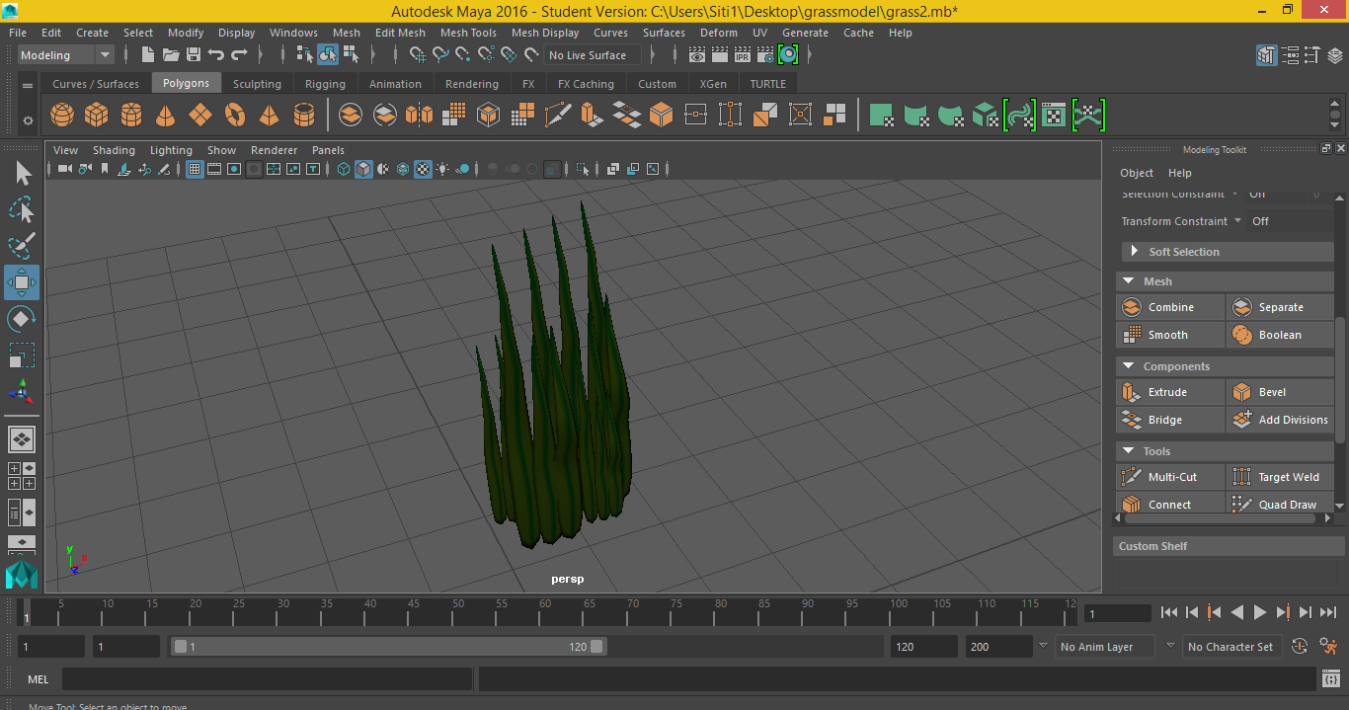Create a polygon cube from the shelf
This screenshot has height=710, width=1349.
click(96, 116)
